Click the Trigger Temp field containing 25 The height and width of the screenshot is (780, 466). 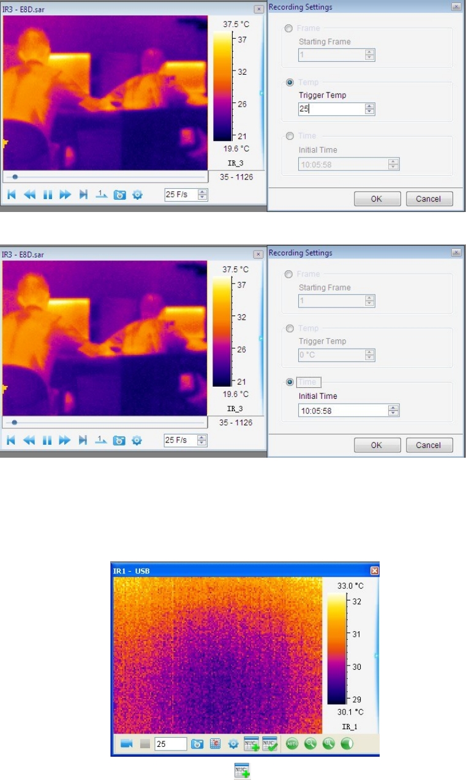tap(336, 109)
